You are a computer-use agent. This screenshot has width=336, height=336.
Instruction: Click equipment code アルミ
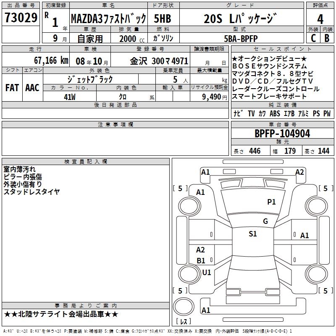303,113
